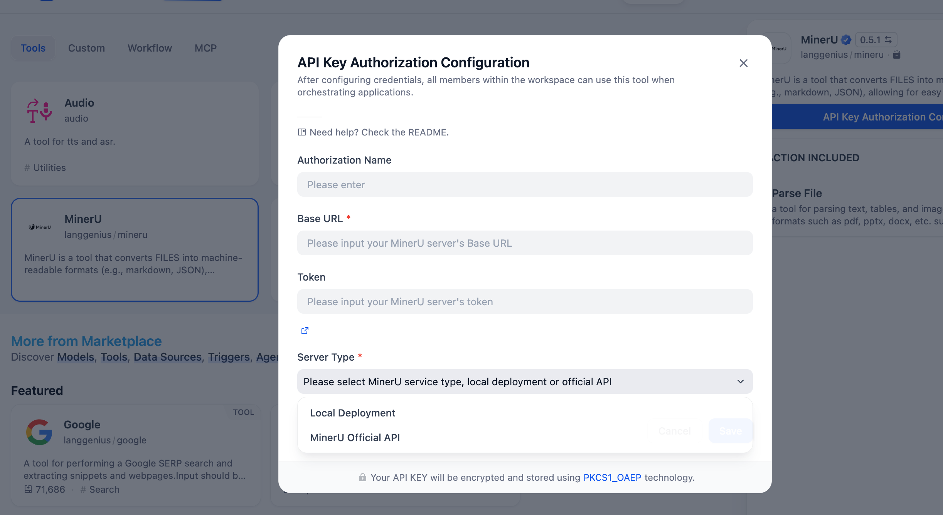Expand the Server Type dropdown chevron
This screenshot has height=515, width=943.
pos(740,381)
